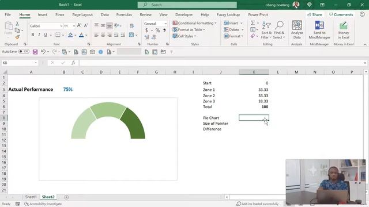Click Accounting Number Format dollar icon

(146, 30)
